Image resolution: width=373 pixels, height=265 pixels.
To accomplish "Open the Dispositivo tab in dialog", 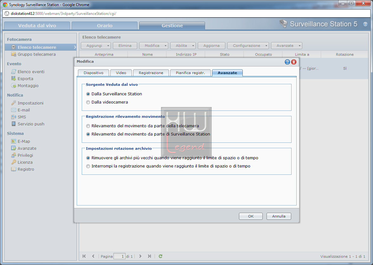I will click(93, 73).
